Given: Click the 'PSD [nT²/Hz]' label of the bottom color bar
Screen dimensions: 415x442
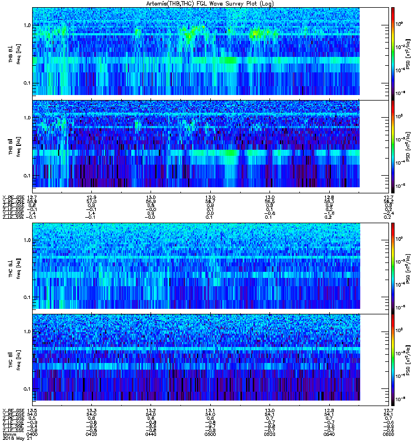Looking at the screenshot, I should [408, 360].
